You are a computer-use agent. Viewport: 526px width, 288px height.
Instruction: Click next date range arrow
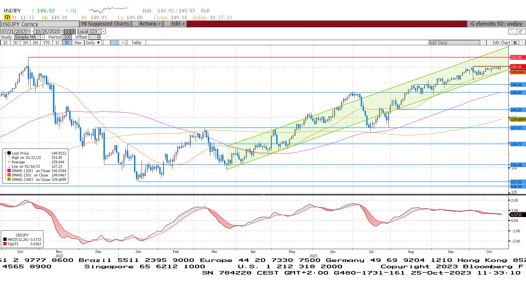coord(73,32)
